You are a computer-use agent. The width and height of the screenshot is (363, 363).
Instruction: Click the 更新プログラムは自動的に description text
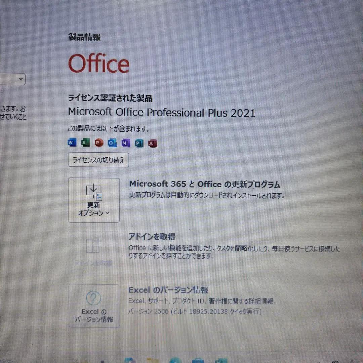pos(207,195)
